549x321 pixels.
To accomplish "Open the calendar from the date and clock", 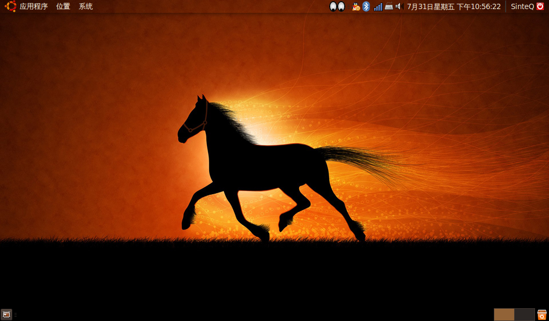I will [x=454, y=6].
